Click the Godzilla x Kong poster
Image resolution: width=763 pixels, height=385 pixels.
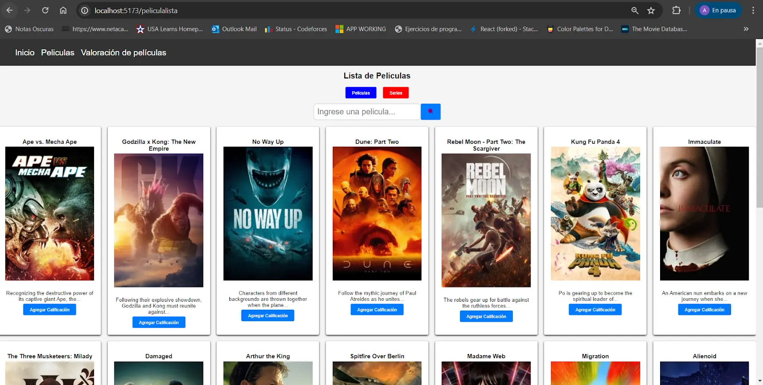click(x=159, y=220)
